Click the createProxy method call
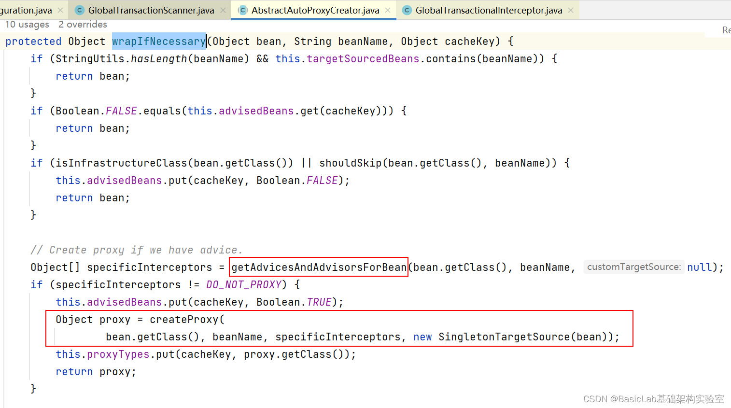This screenshot has width=731, height=408. coord(184,320)
